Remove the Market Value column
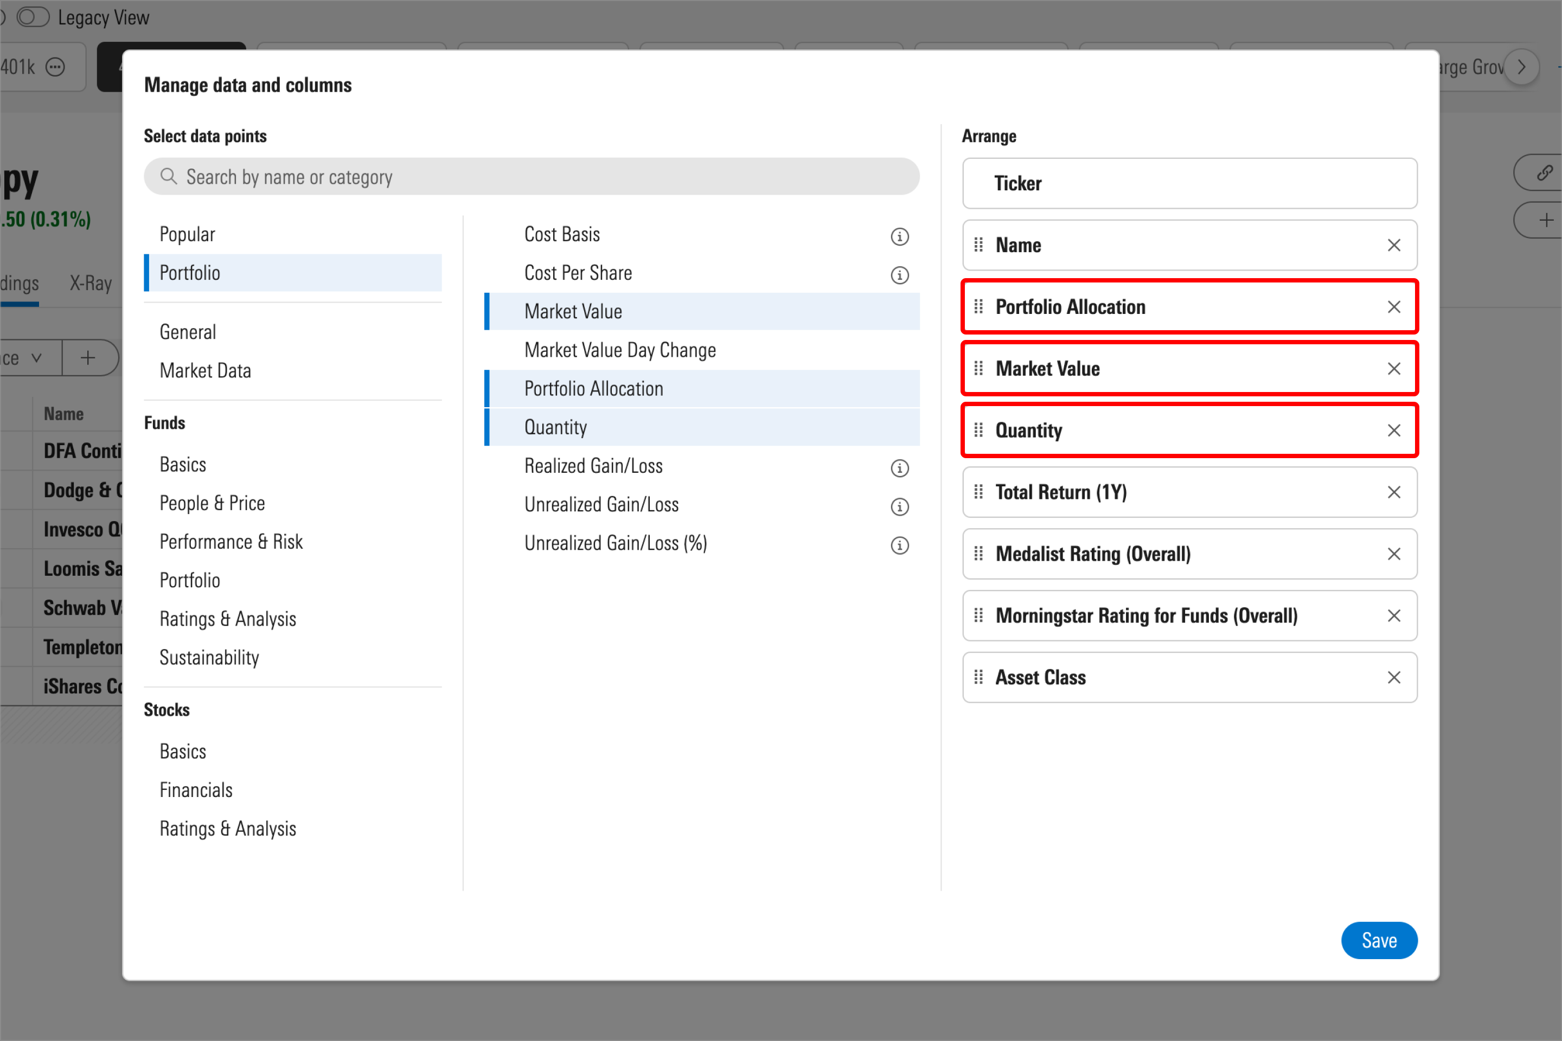Viewport: 1562px width, 1041px height. [1393, 369]
